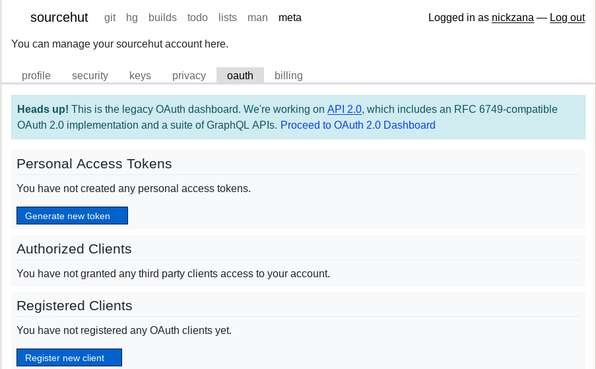
Task: Click the Personal Access Tokens heading
Action: click(94, 164)
